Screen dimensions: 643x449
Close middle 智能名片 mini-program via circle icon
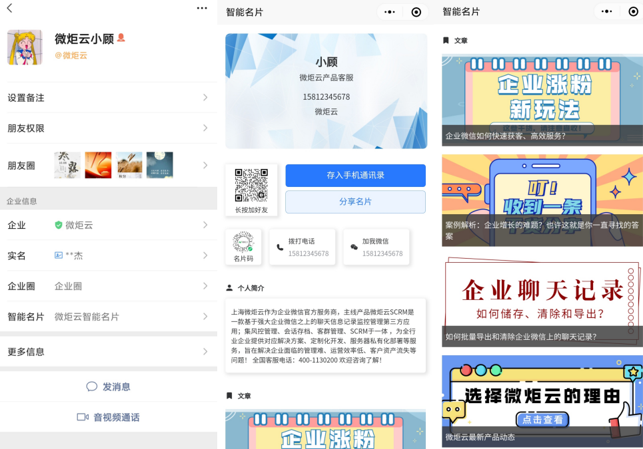[x=416, y=12]
